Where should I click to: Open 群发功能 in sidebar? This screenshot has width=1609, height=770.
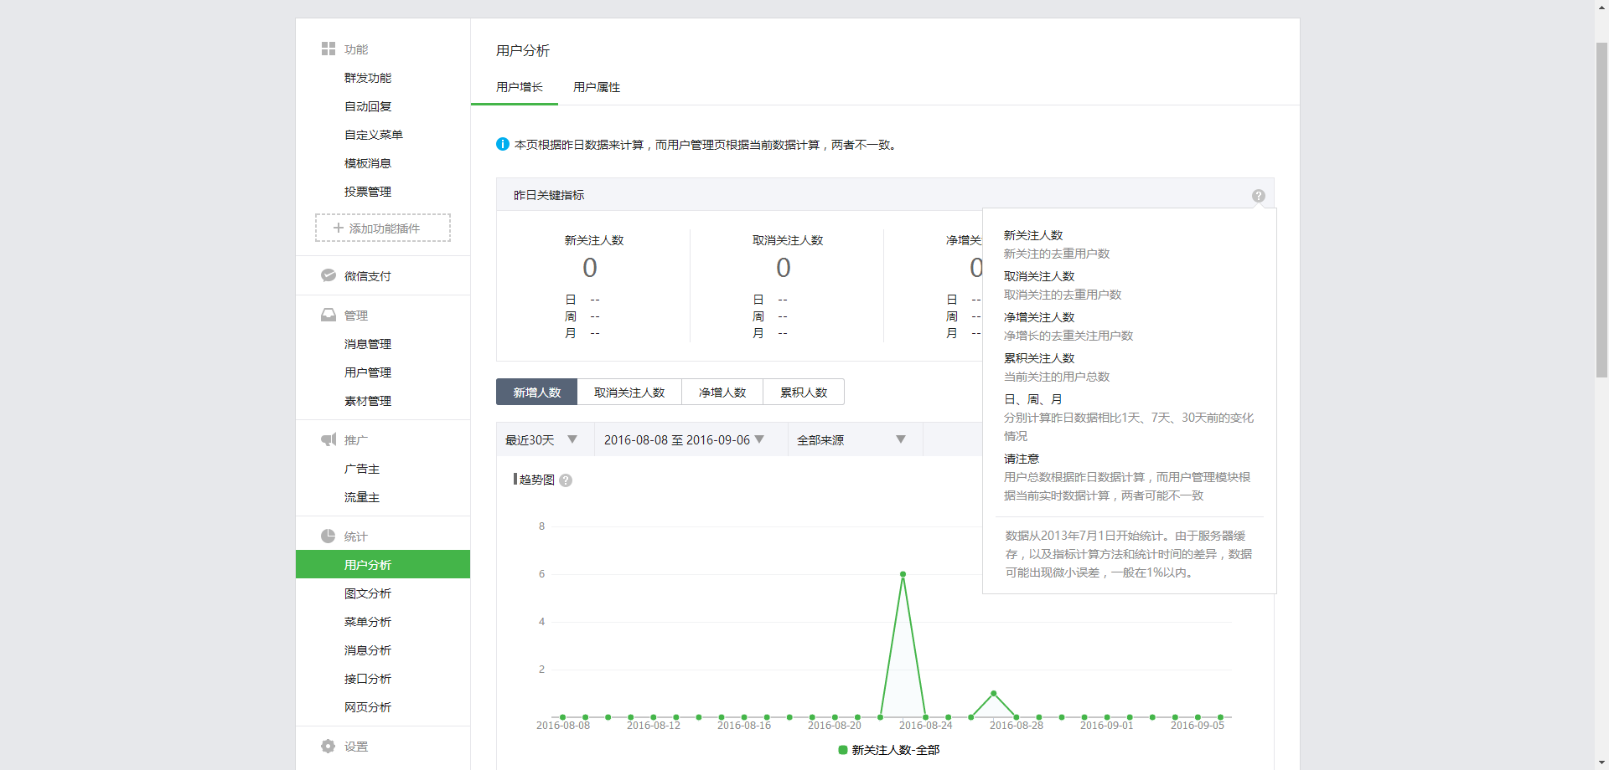(368, 78)
